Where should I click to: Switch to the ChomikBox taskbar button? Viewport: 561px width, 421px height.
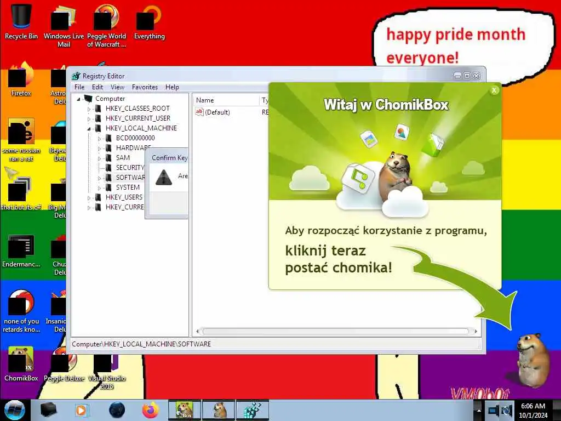(185, 410)
